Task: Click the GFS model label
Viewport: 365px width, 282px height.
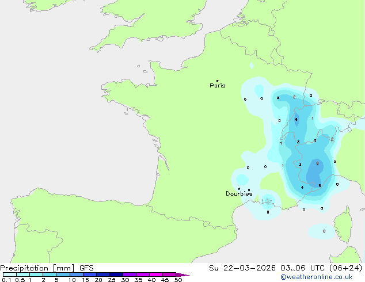Action: (x=86, y=268)
